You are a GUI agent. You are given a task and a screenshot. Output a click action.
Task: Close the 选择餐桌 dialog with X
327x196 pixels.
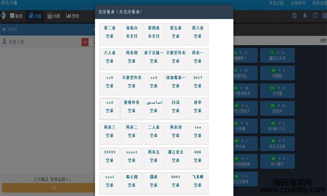227,12
